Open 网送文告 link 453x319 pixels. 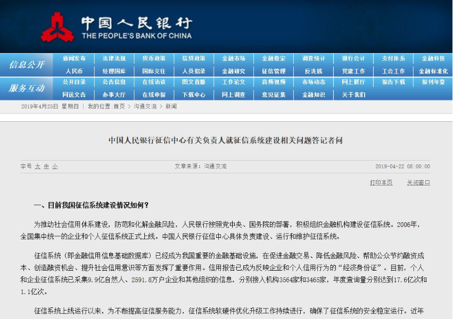coord(74,95)
